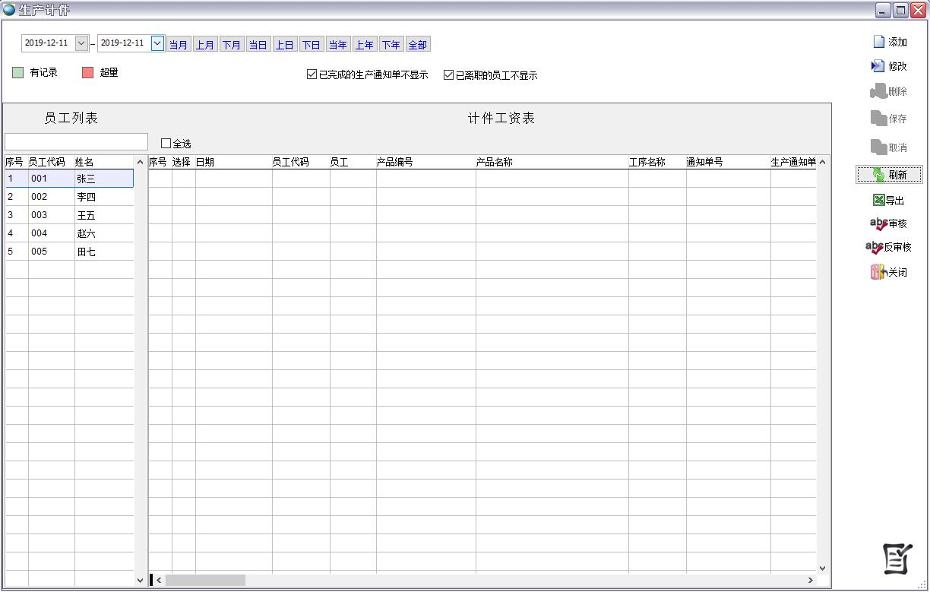This screenshot has width=930, height=592.
Task: Check the 全选 select-all checkbox
Action: pyautogui.click(x=166, y=143)
